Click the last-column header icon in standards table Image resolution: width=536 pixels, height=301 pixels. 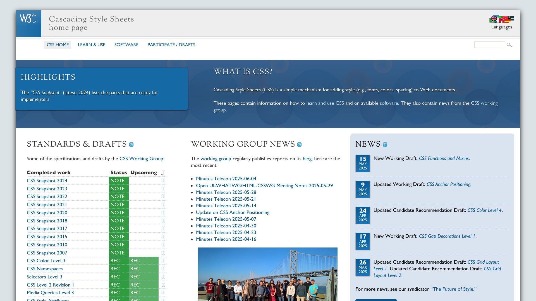163,173
